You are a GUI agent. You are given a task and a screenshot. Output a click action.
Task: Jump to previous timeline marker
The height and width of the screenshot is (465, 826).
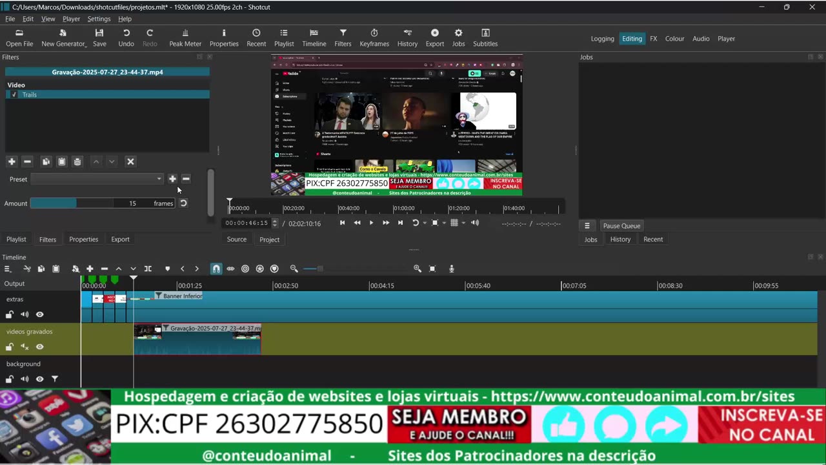pos(183,269)
